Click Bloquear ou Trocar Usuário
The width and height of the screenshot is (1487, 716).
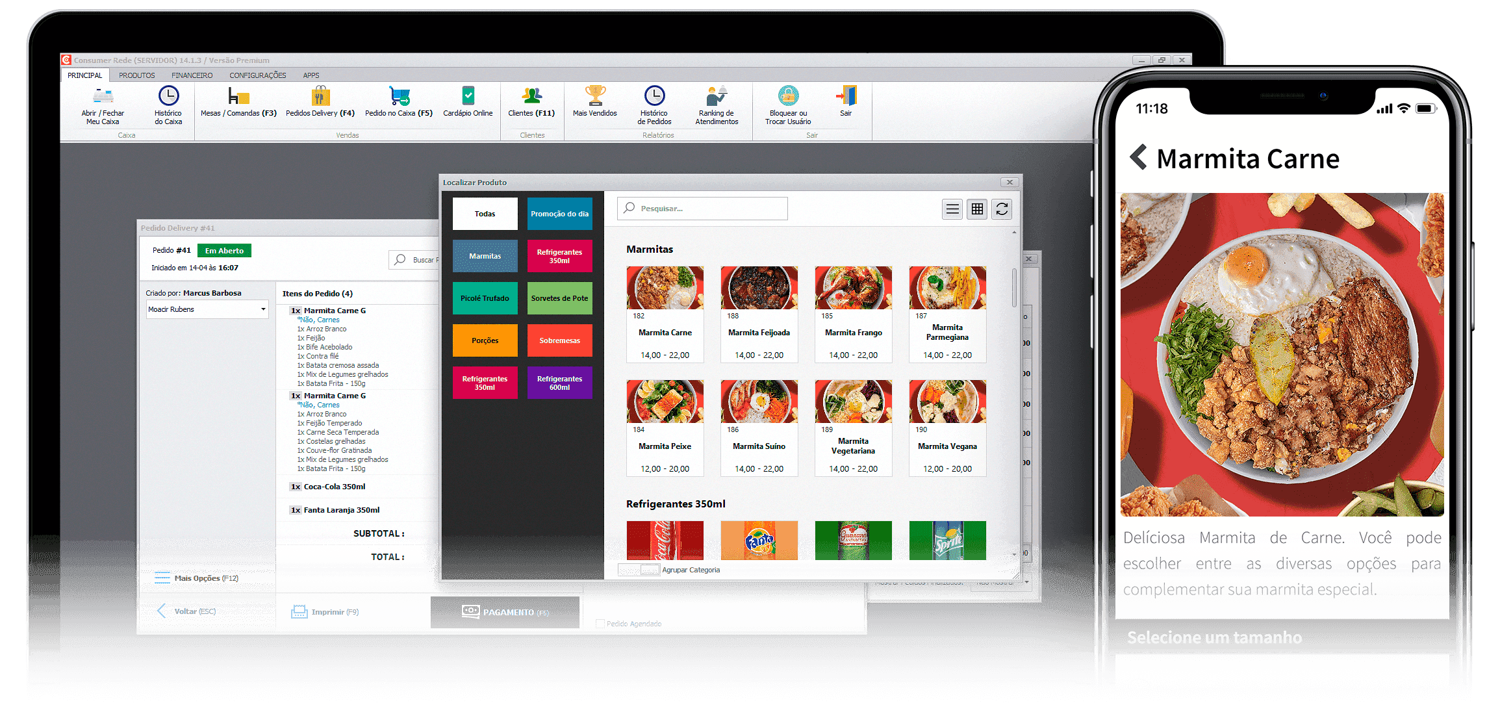(x=788, y=105)
